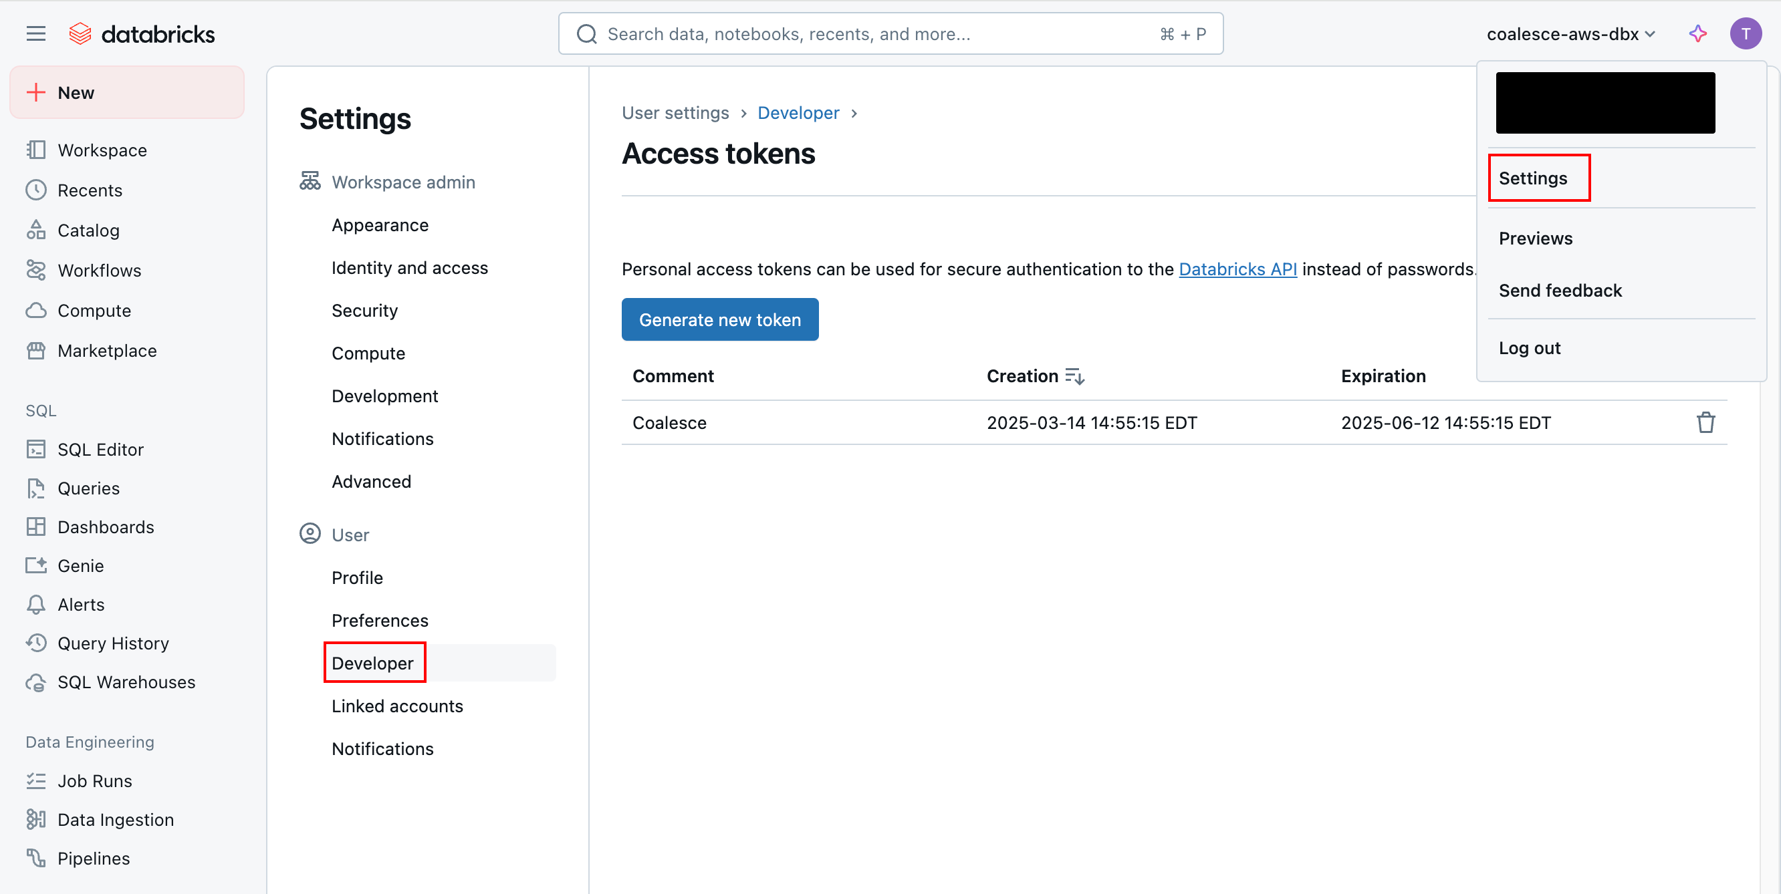
Task: Click creation date 2025-03-14 14:55:15 EDT
Action: [1091, 422]
